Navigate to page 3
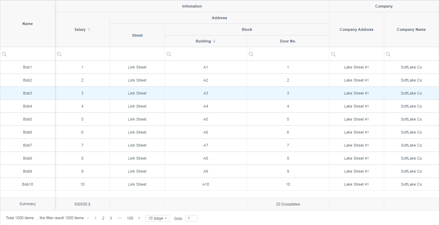Screen dimensions: 439x225 click(x=111, y=218)
